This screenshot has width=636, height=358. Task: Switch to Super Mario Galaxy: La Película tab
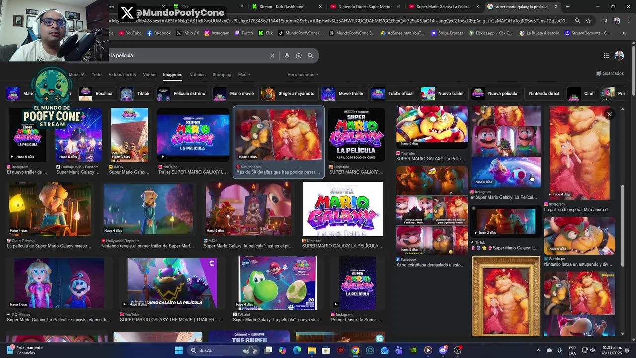(x=443, y=7)
